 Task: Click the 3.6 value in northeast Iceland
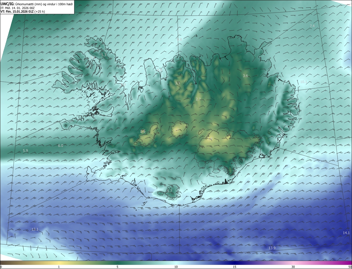246,76
